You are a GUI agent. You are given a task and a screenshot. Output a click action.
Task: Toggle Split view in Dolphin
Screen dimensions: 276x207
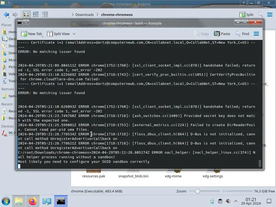pyautogui.click(x=246, y=15)
